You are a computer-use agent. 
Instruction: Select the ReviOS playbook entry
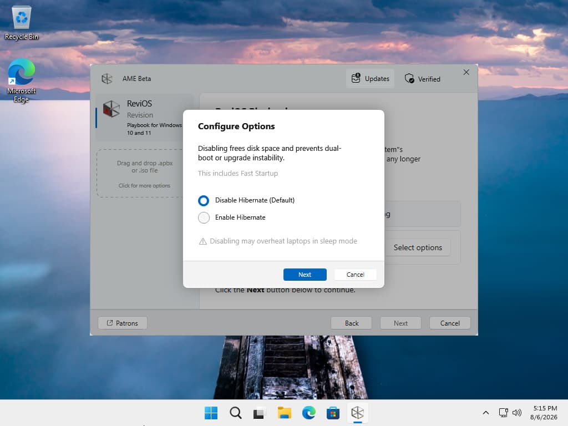[144, 118]
